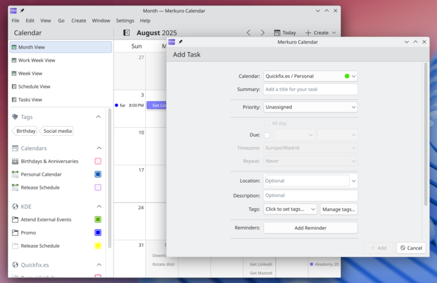Click the pin icon in Add Task titlebar

[x=180, y=42]
